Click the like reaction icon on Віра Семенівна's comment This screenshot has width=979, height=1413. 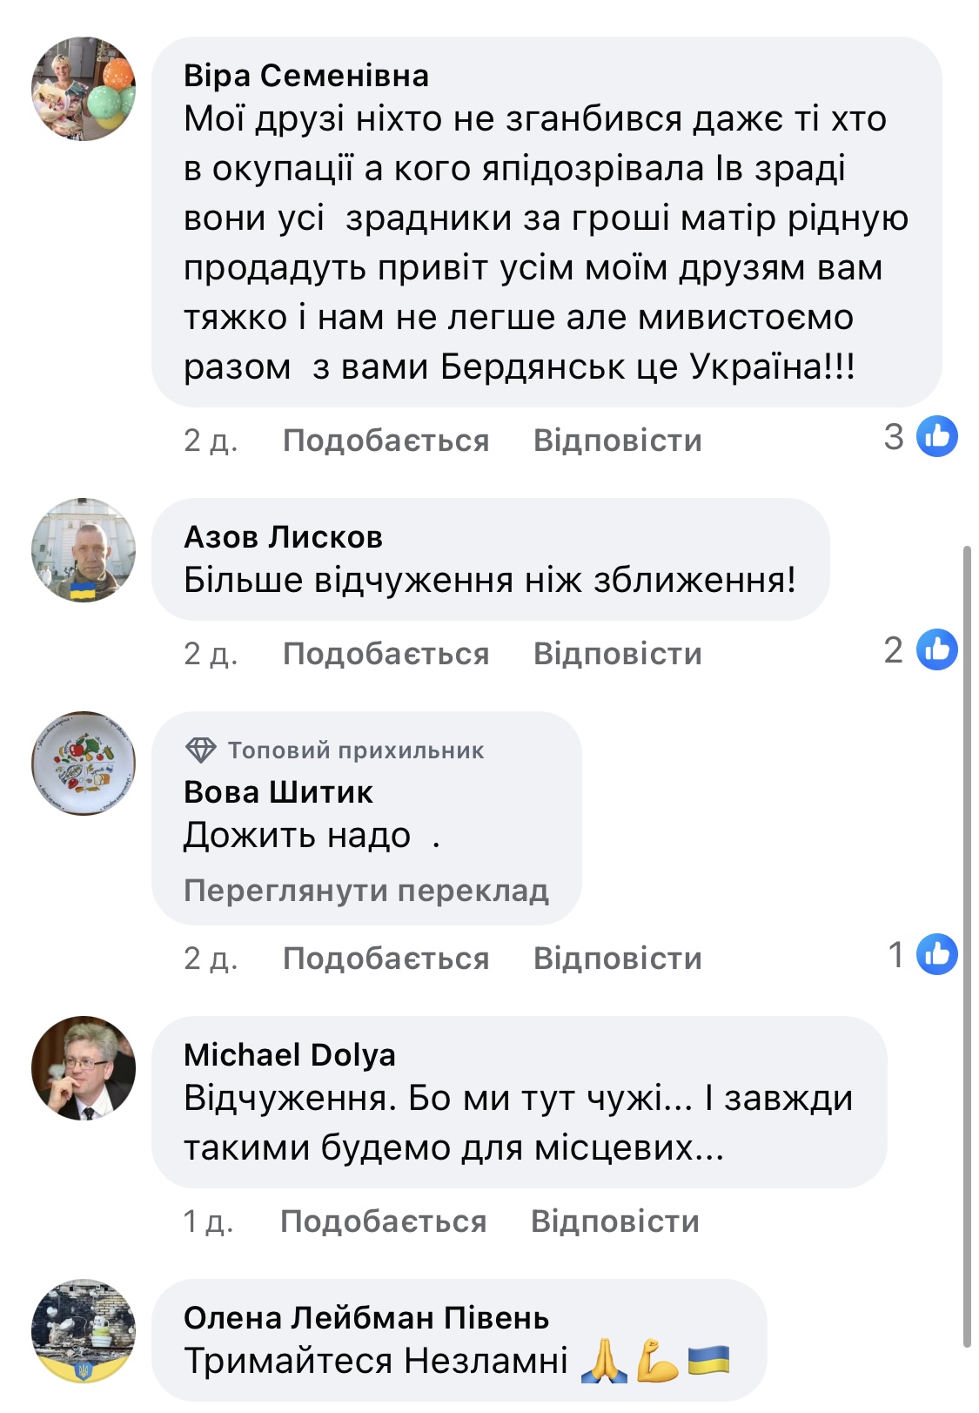click(937, 437)
